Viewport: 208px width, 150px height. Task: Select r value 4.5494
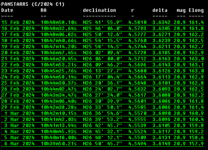pos(138,144)
